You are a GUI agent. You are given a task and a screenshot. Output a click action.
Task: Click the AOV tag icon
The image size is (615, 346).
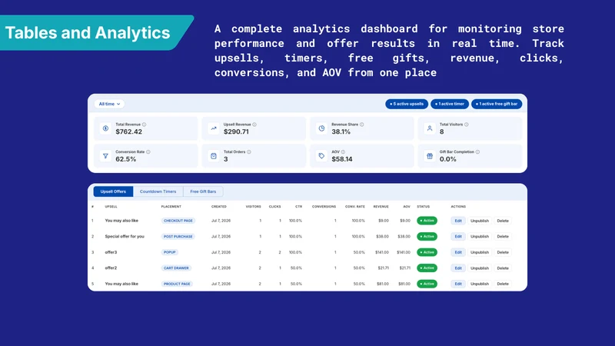321,156
